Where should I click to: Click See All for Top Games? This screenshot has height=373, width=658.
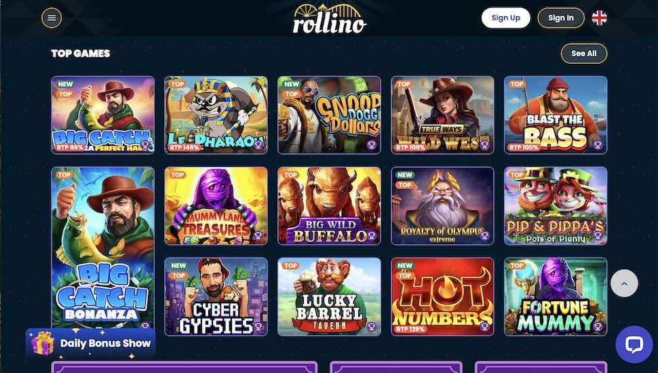584,54
